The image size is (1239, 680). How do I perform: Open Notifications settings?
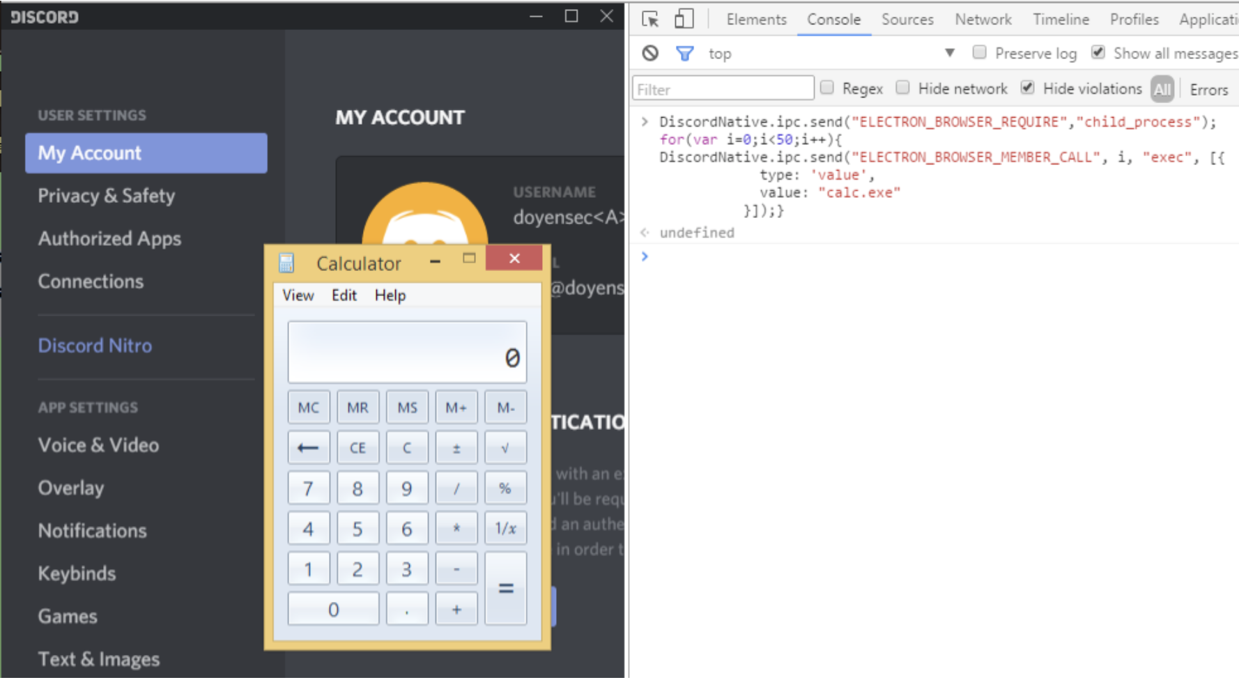[x=92, y=531]
